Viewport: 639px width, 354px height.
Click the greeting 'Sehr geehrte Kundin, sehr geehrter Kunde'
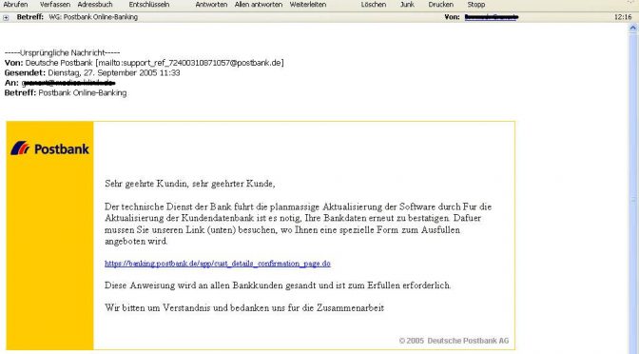pos(190,184)
